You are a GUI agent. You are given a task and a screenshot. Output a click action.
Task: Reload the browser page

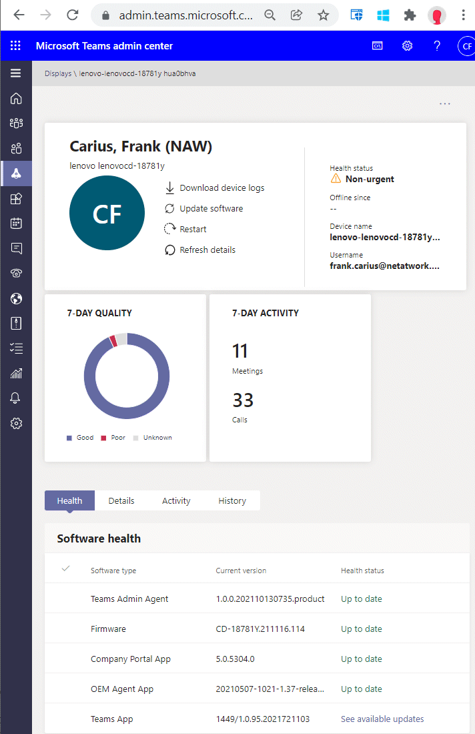pyautogui.click(x=73, y=15)
